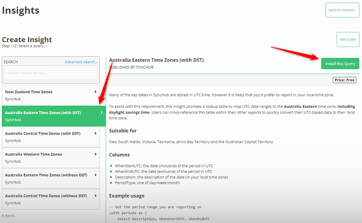Expand arrow for Australia Eastern (without DST)
Screen dimensions: 362x223
96,175
